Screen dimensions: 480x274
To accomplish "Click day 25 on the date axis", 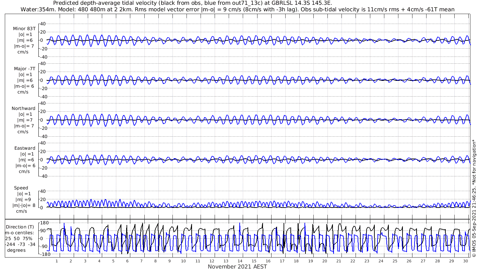I will point(395,261).
